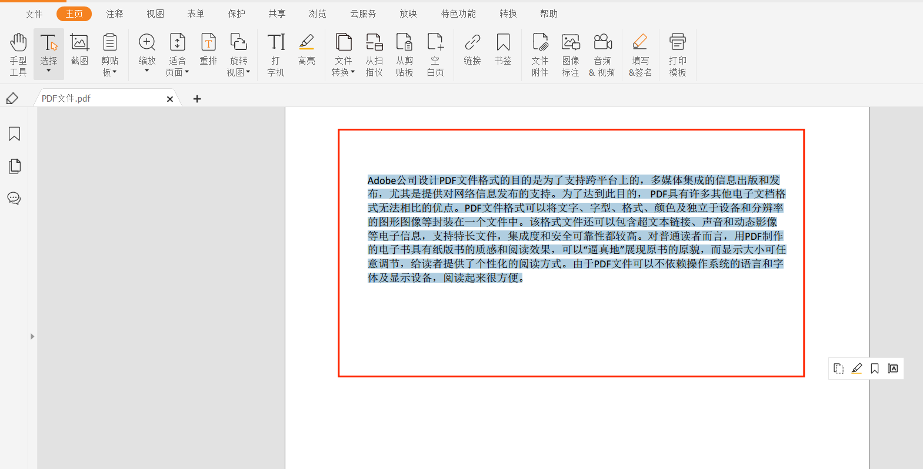Image resolution: width=923 pixels, height=469 pixels.
Task: Open the Rotate View (旋转视图) dropdown
Action: 248,72
